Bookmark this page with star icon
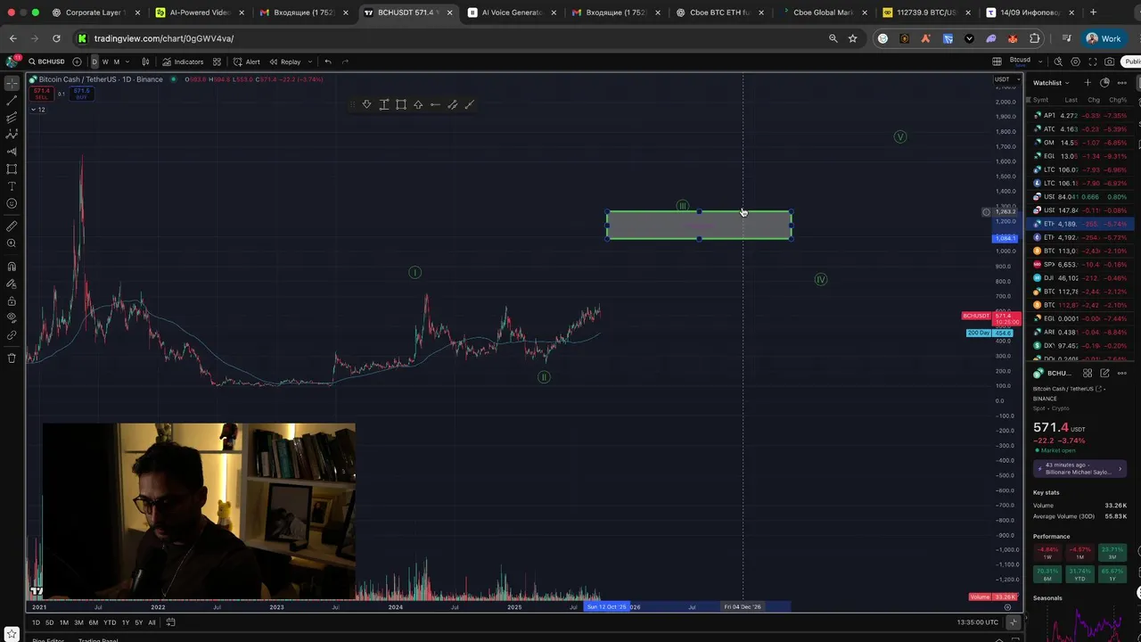This screenshot has width=1141, height=642. click(853, 38)
